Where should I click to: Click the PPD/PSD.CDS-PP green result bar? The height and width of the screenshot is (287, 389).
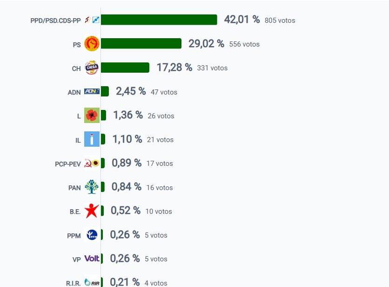[x=159, y=20]
